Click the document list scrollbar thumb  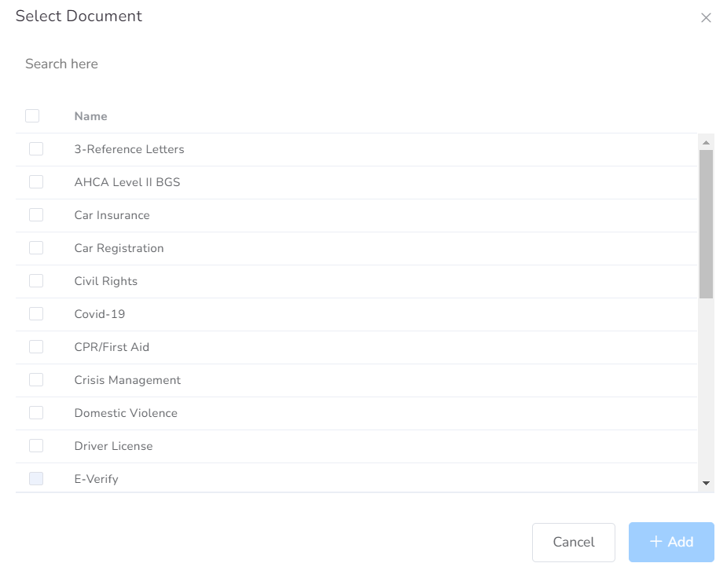(706, 225)
